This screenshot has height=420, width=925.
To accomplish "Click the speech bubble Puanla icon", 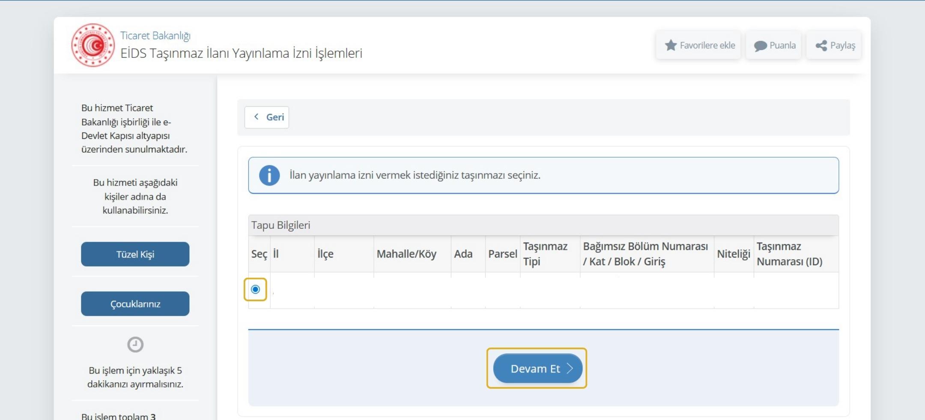I will click(x=759, y=45).
